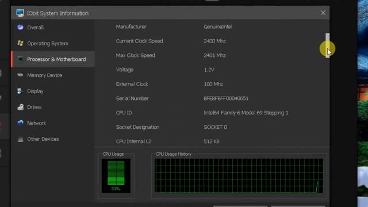The width and height of the screenshot is (368, 207).
Task: Select Intel64 Family 6 Model 69 value
Action: coord(246,113)
